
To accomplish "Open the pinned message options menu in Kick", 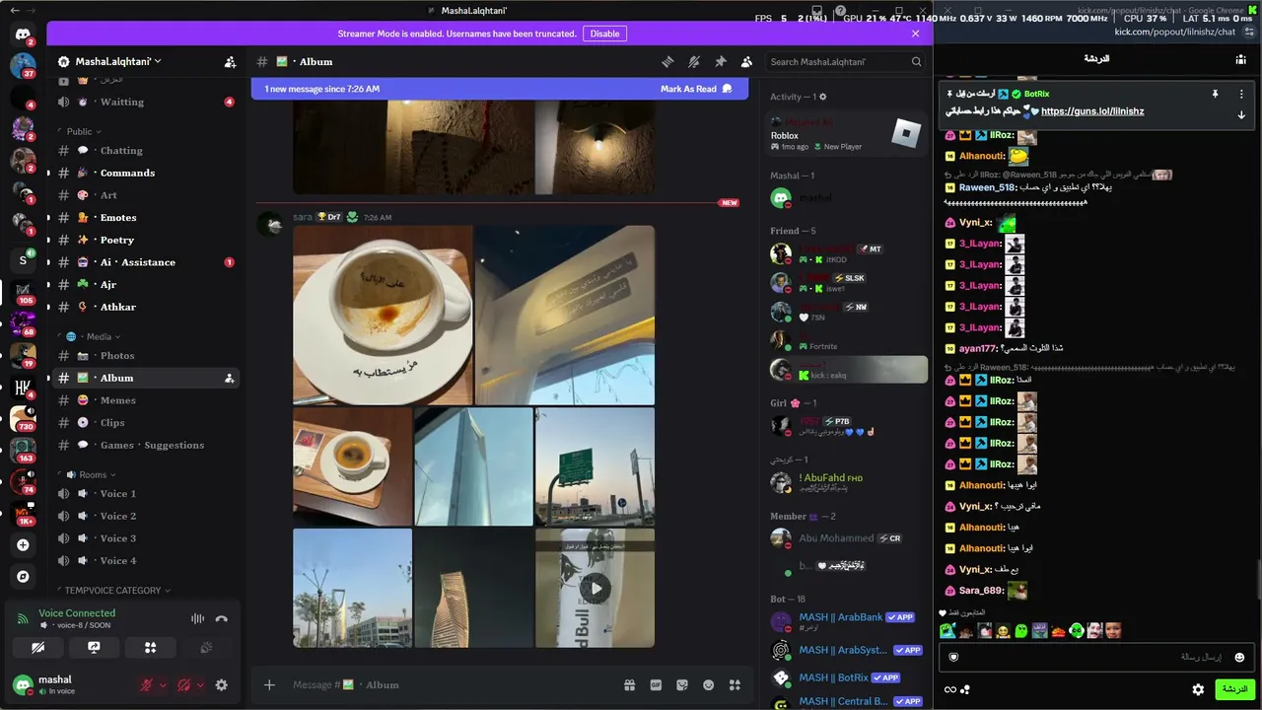I will coord(1241,94).
